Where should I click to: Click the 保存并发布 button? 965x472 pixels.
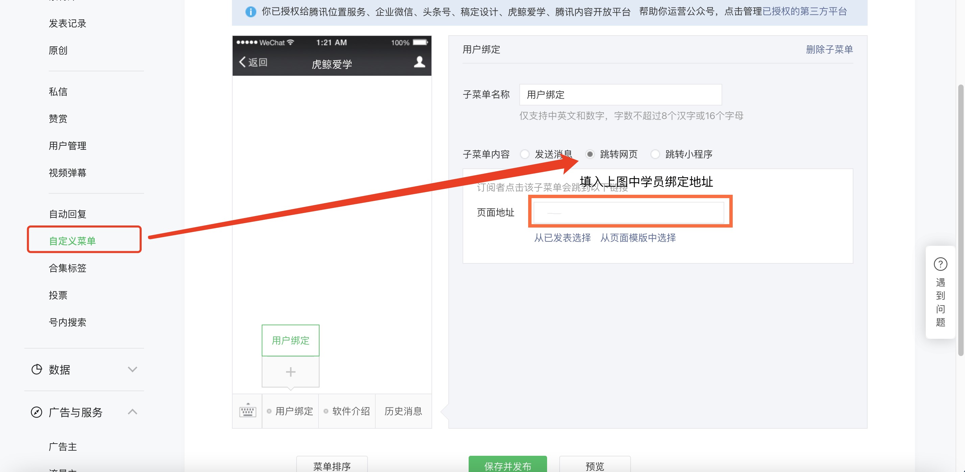coord(507,465)
